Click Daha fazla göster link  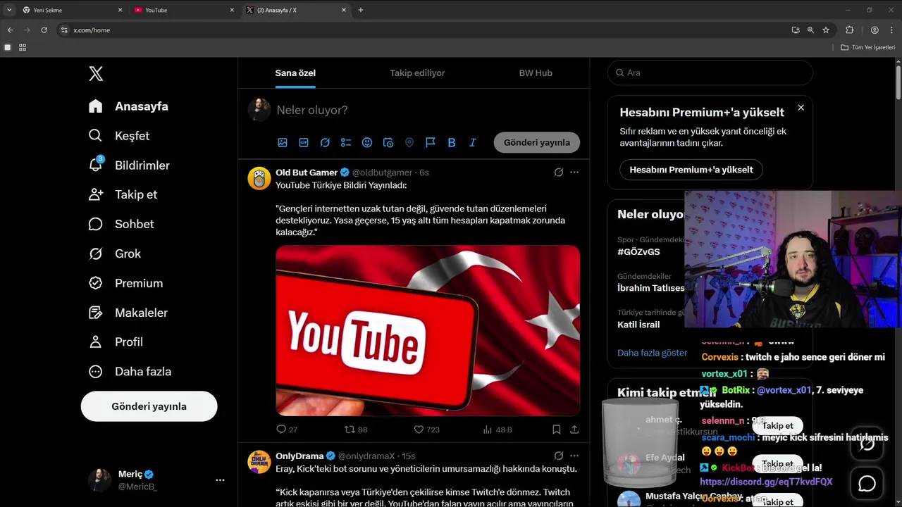652,353
